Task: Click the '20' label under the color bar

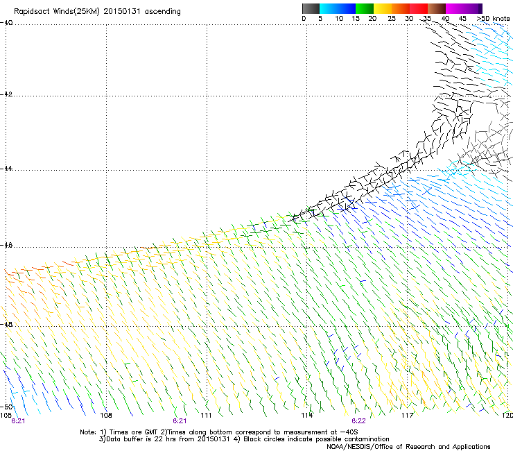Action: [x=372, y=19]
